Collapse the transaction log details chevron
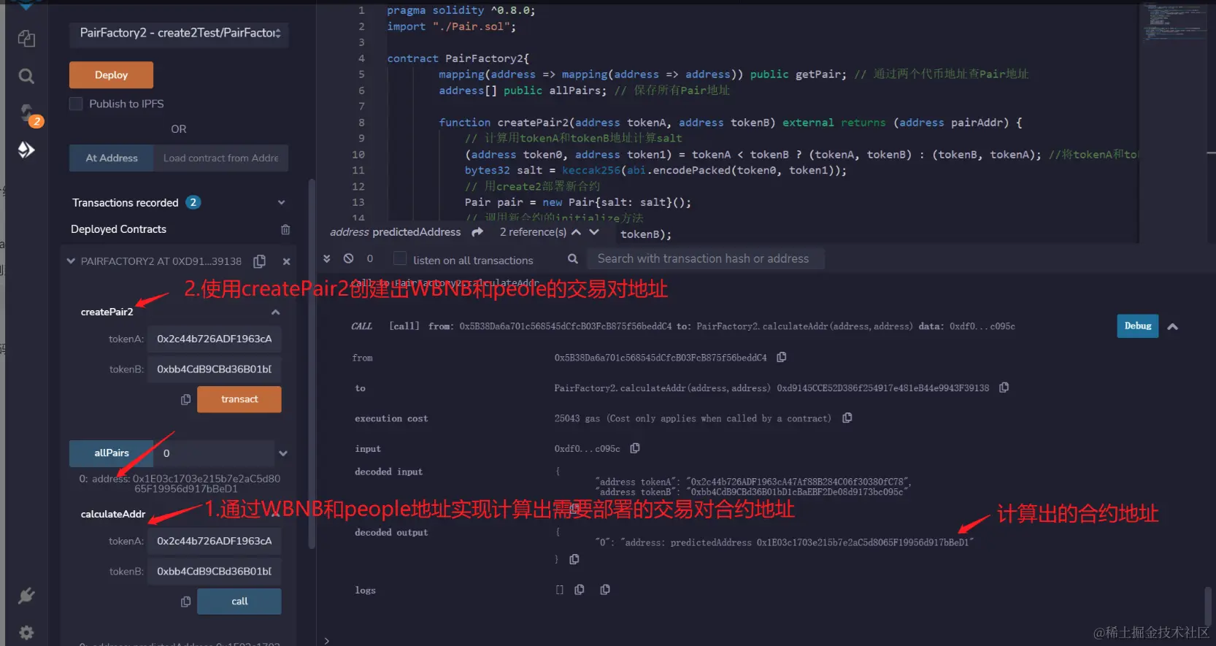This screenshot has width=1216, height=646. (x=1172, y=326)
